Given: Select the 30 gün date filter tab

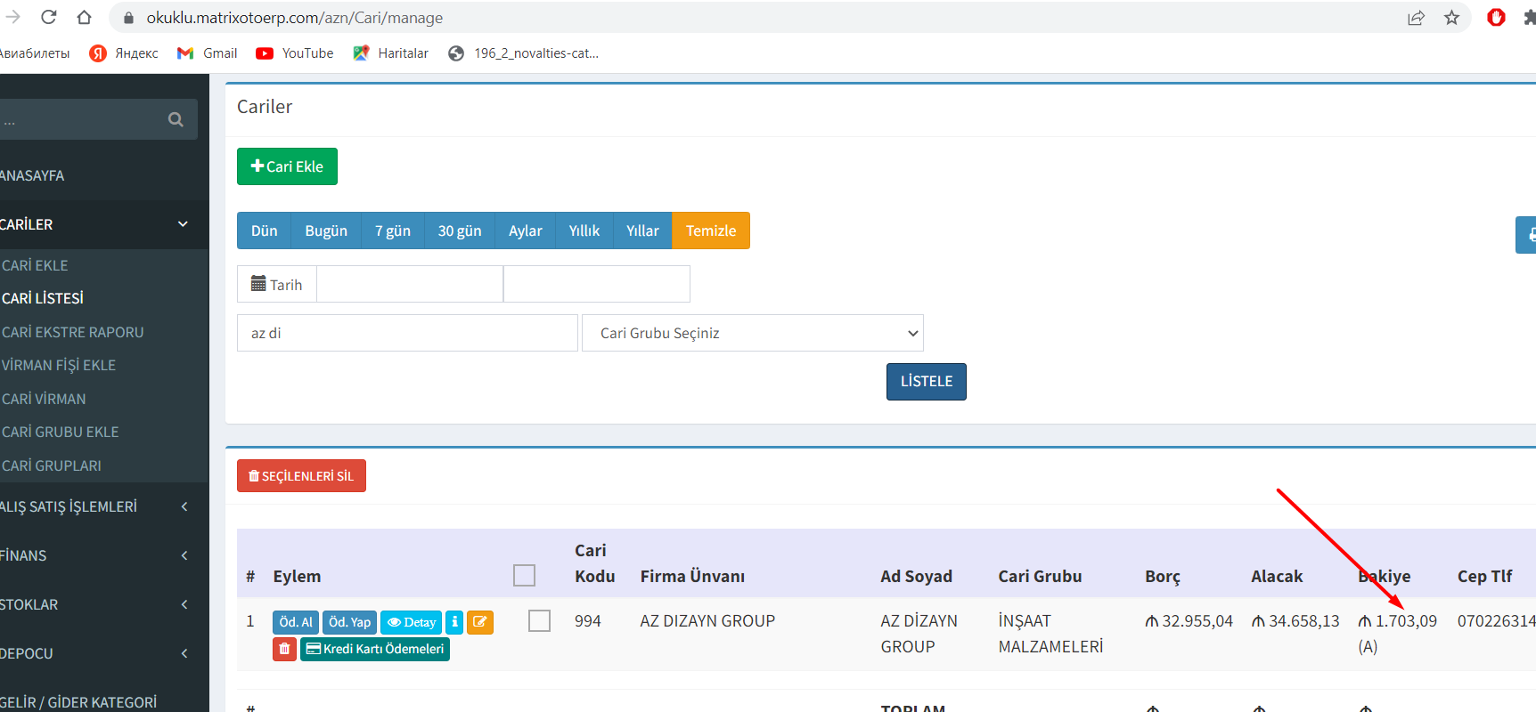Looking at the screenshot, I should 459,231.
